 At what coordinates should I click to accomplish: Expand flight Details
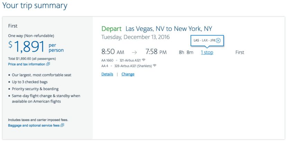pyautogui.click(x=107, y=74)
